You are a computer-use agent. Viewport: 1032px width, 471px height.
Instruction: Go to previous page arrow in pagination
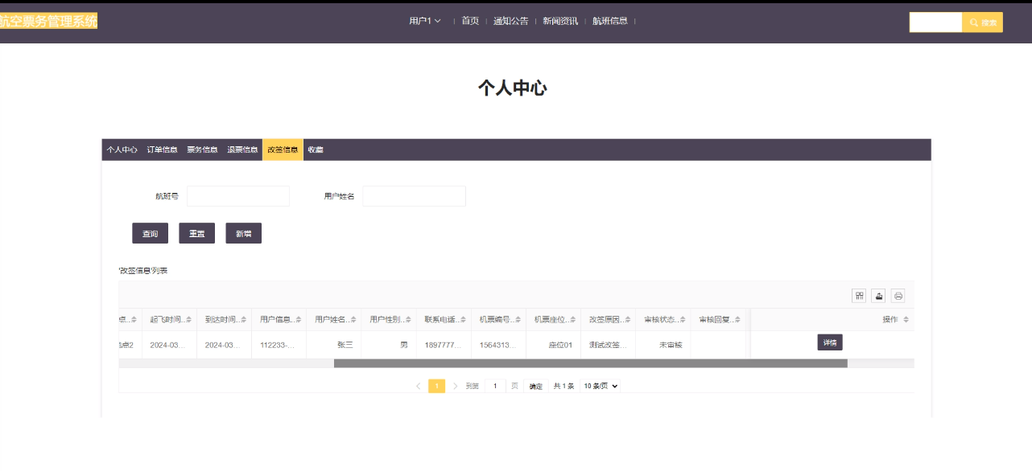[418, 386]
